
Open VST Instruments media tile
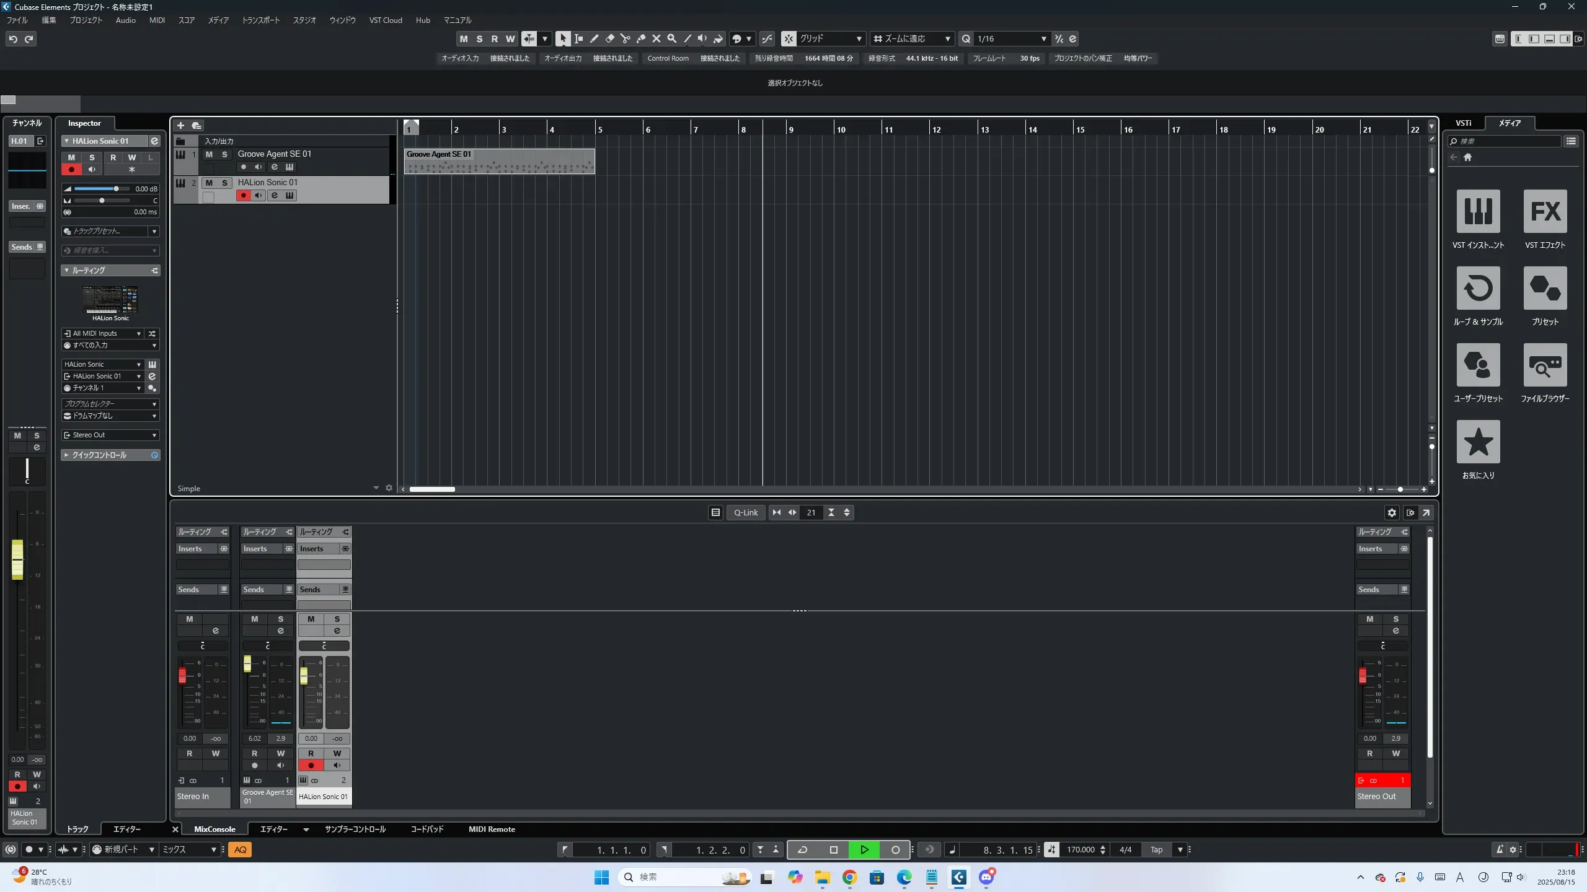coord(1478,212)
